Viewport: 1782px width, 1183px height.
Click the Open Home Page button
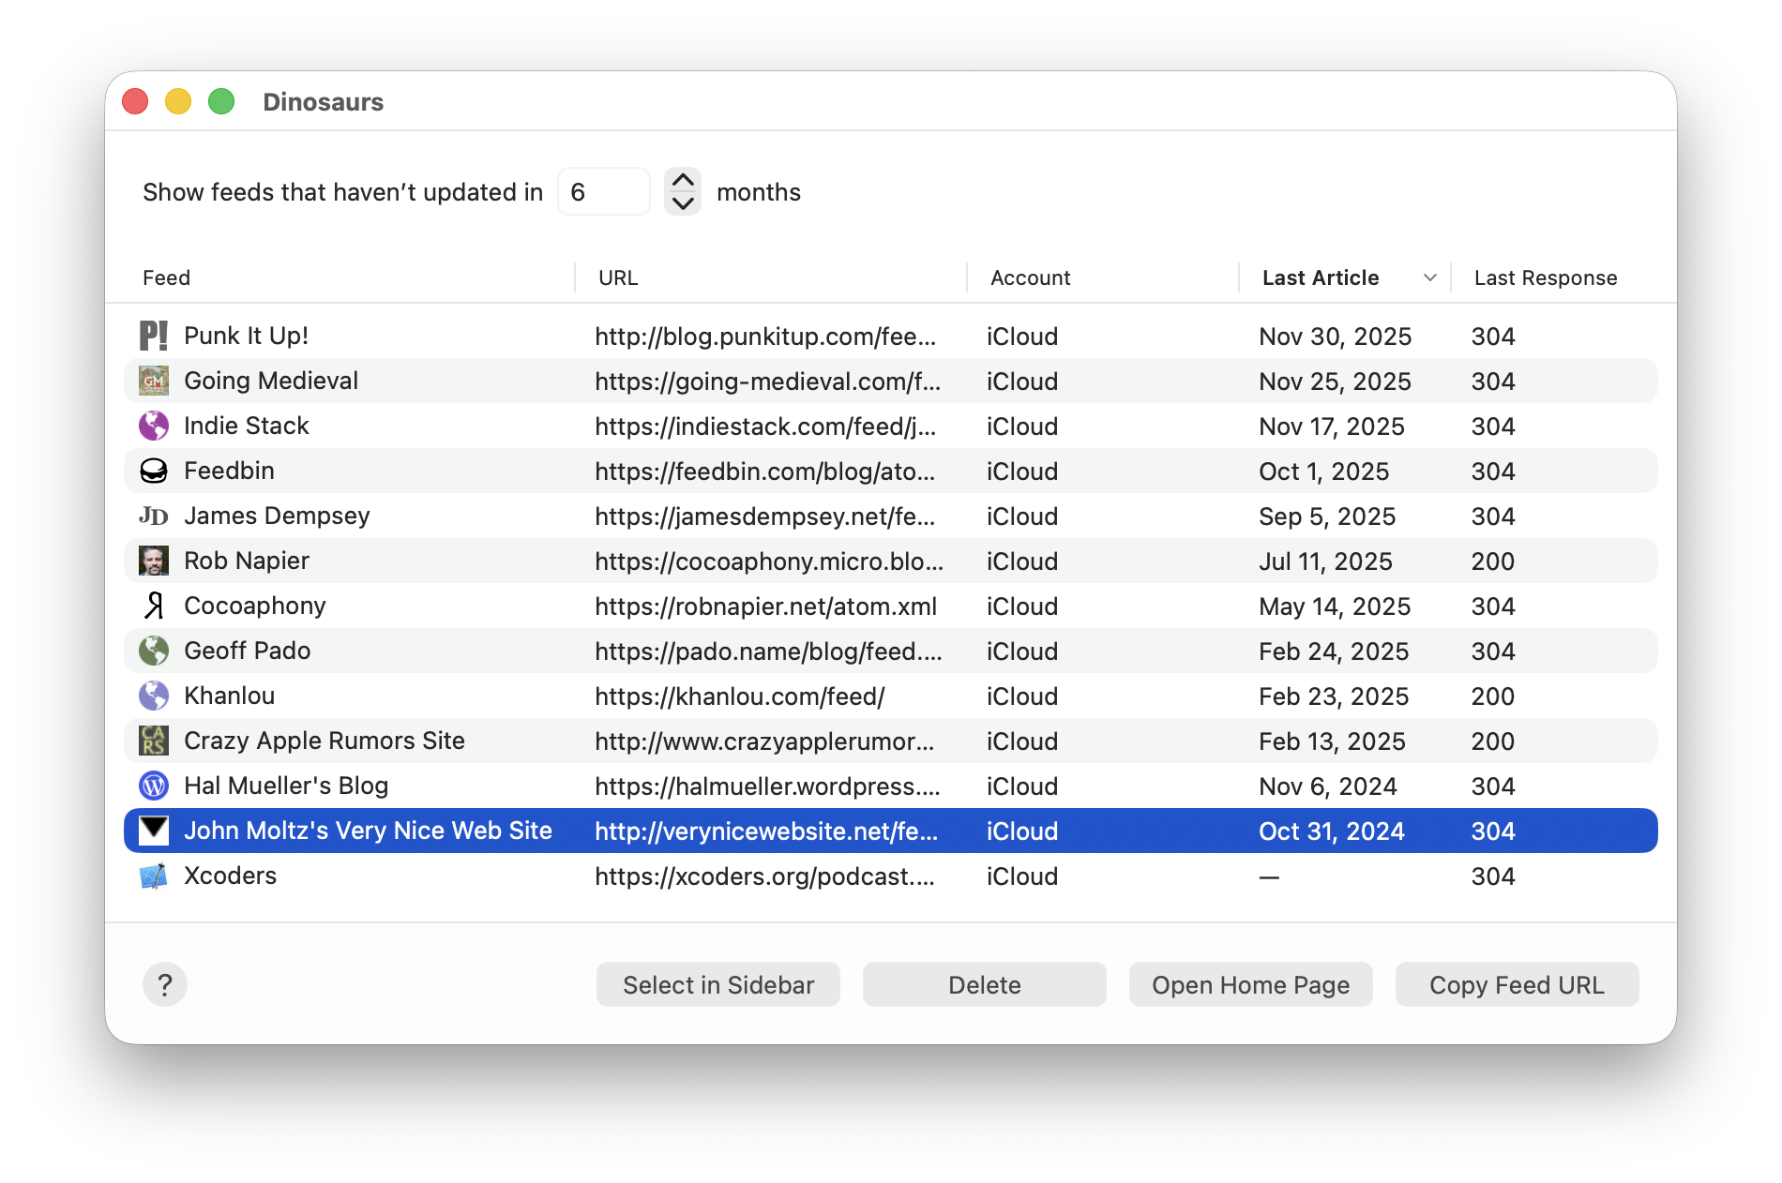[x=1251, y=984]
